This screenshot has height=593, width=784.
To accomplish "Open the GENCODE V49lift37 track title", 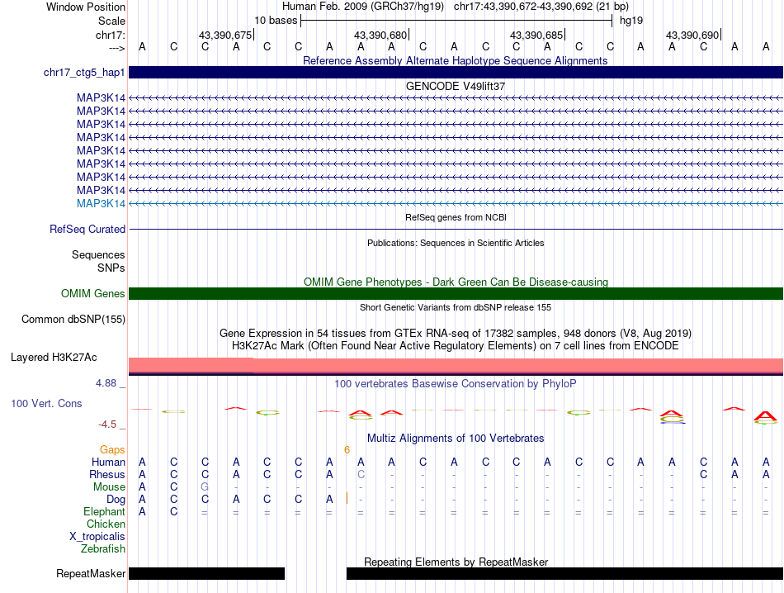I will point(455,86).
